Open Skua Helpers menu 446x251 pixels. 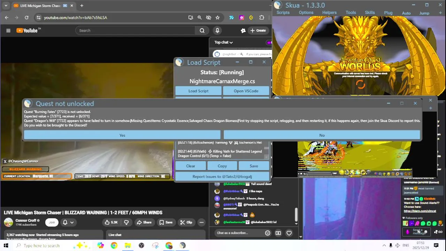click(x=329, y=13)
